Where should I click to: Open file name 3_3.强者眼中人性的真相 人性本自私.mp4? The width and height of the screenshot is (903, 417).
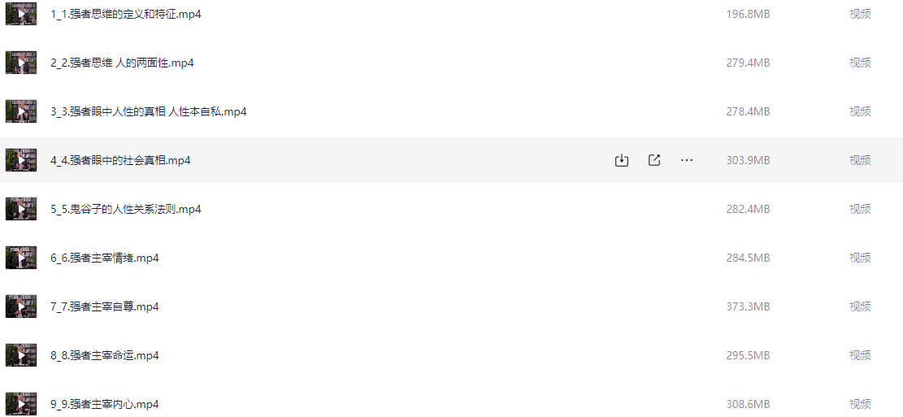click(x=149, y=111)
